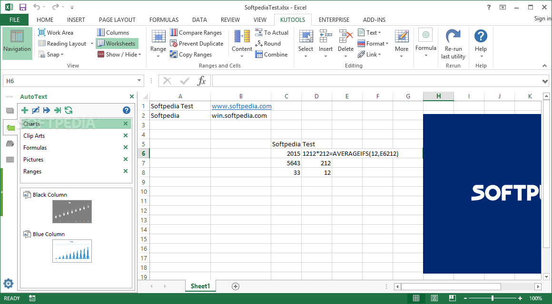
Task: Re-run last utility
Action: (453, 44)
